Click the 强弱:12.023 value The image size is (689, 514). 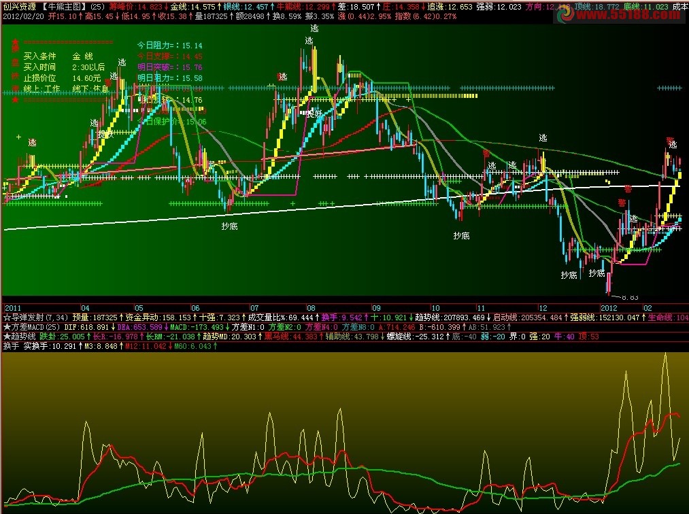(x=499, y=7)
